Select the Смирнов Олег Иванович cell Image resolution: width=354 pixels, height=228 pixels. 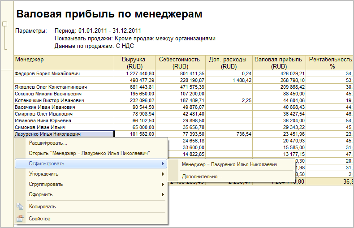64,114
